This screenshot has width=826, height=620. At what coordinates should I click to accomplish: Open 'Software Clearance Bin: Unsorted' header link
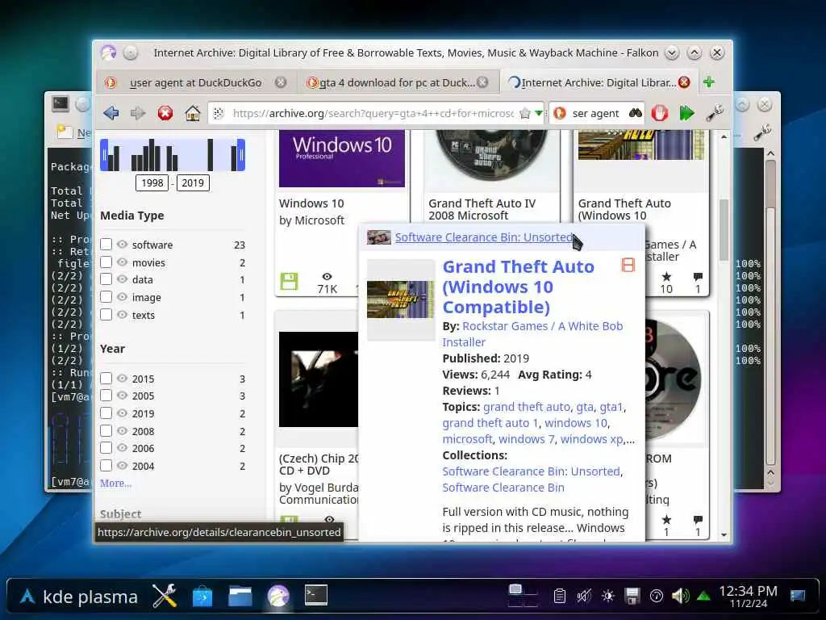[x=484, y=237]
